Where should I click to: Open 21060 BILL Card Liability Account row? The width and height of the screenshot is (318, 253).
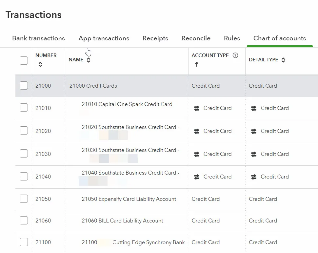[x=122, y=221]
